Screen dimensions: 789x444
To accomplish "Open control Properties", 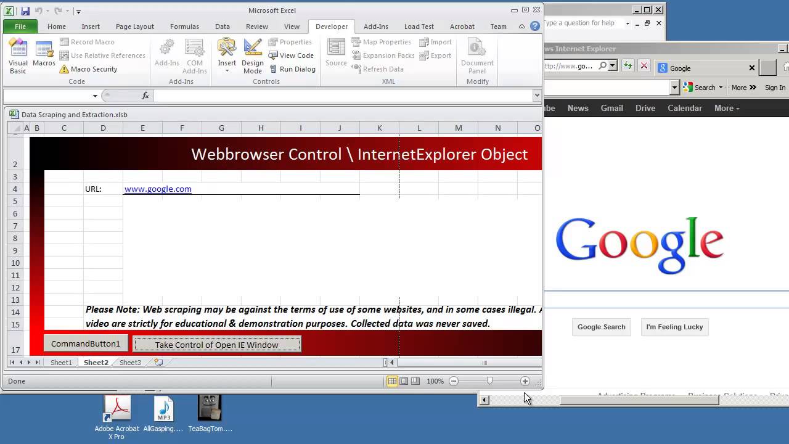I will click(290, 42).
